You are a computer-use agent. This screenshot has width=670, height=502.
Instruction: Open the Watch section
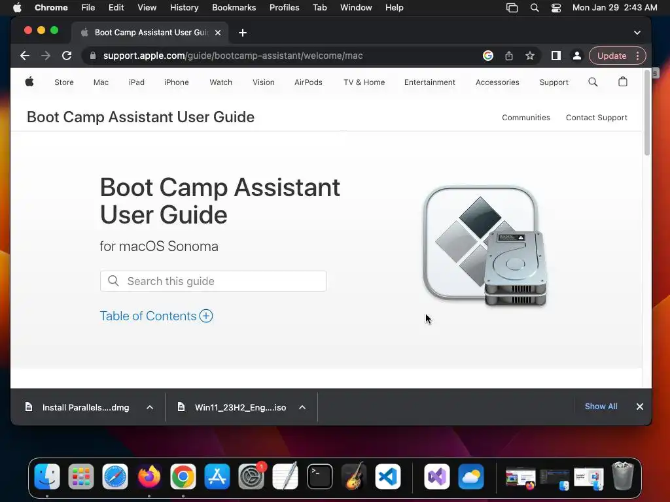tap(221, 82)
